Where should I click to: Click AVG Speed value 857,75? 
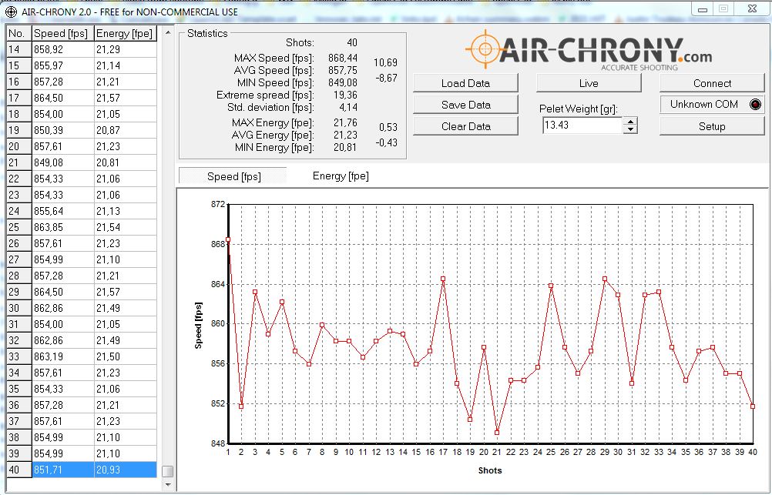343,70
